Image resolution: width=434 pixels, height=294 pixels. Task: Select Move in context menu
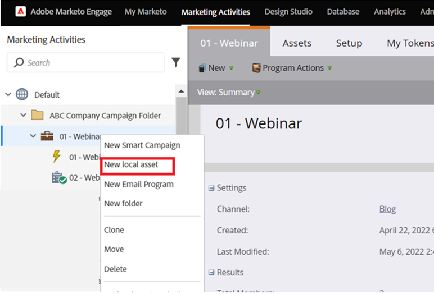pos(114,249)
